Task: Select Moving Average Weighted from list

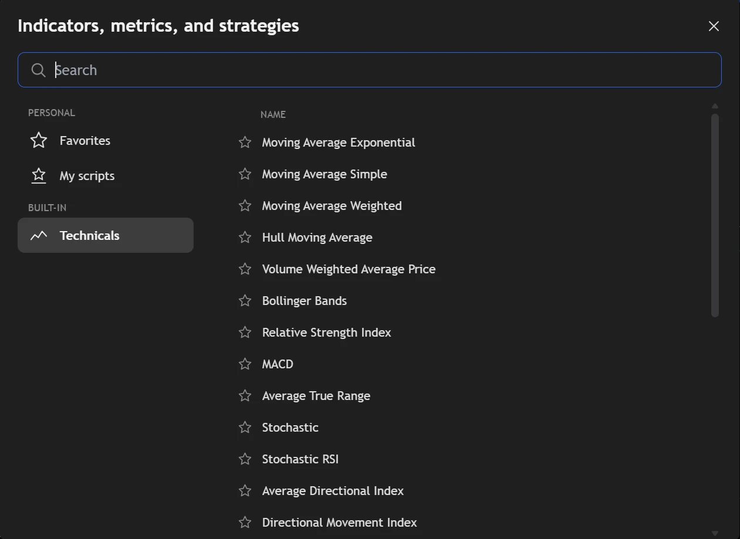Action: pos(332,206)
